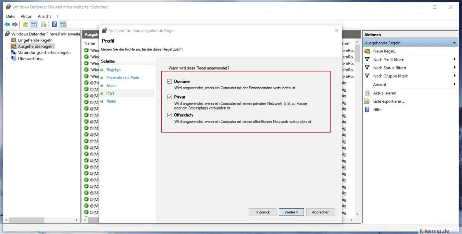Click the Aktualisieren refresh icon
This screenshot has height=234, width=462.
point(367,93)
